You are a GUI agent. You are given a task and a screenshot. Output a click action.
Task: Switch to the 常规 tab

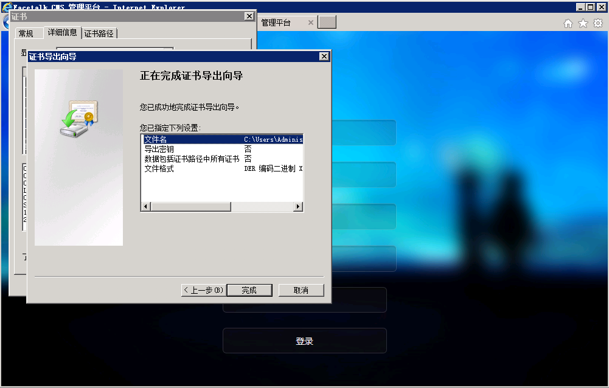tap(26, 33)
